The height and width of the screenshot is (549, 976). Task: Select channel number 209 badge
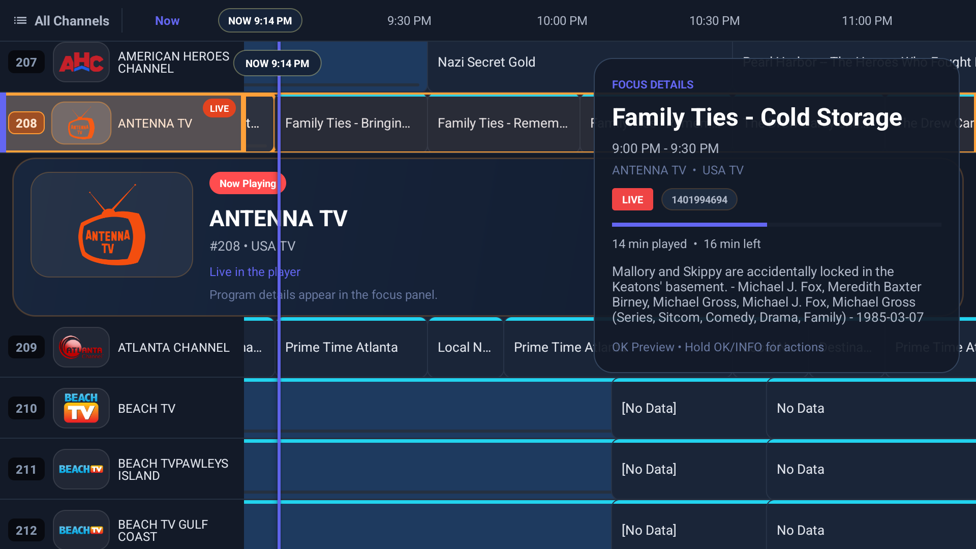click(26, 347)
